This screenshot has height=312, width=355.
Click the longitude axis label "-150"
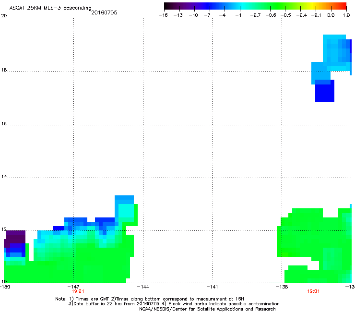coord(5,287)
